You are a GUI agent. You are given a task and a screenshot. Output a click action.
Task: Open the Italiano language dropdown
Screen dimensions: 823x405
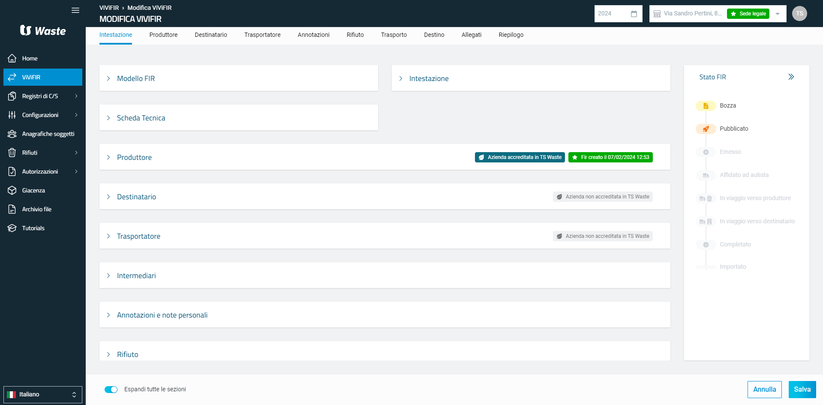(43, 394)
